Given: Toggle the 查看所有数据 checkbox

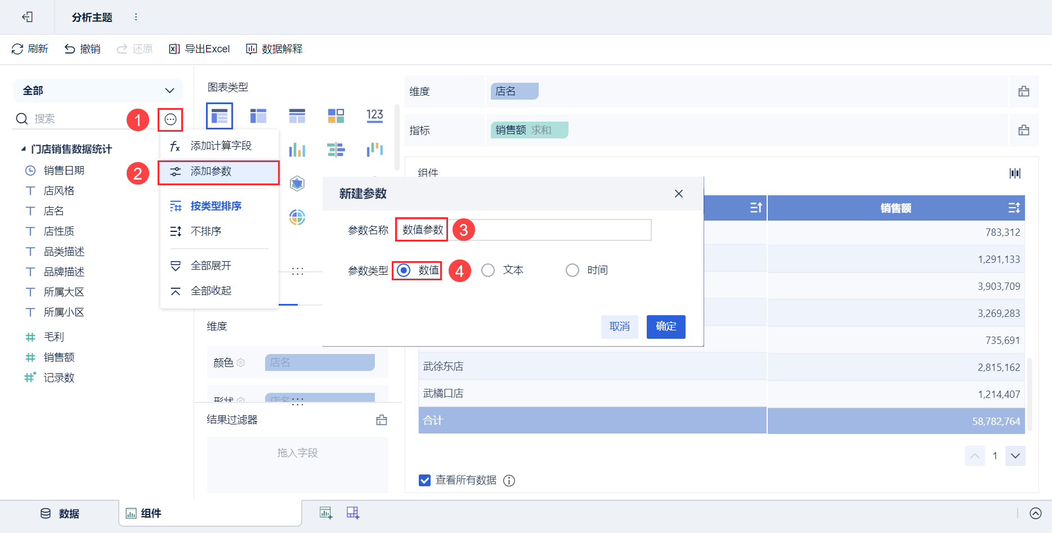Looking at the screenshot, I should [x=425, y=480].
